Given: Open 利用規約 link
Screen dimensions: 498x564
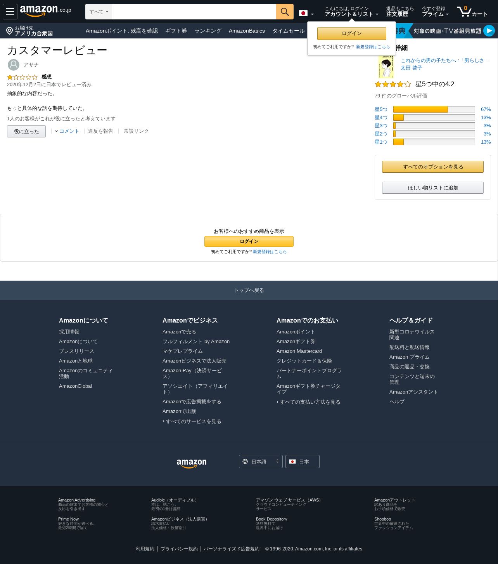Looking at the screenshot, I should point(145,549).
